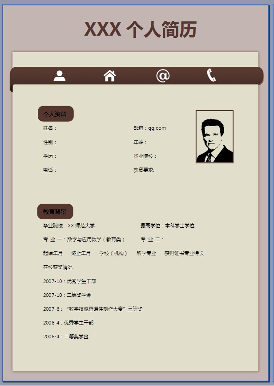Click 毕业院校：XX 师范大学 text
274x386 pixels.
[x=69, y=226]
